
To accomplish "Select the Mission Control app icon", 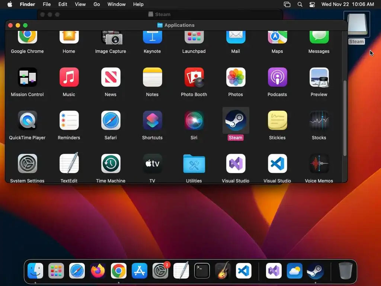I will [x=28, y=77].
